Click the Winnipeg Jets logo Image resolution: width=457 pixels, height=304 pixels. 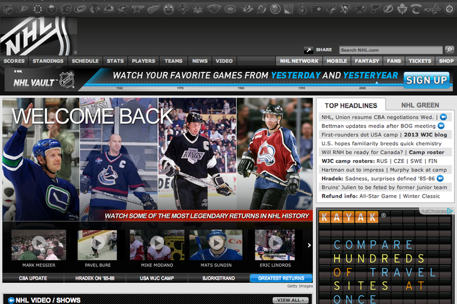click(449, 9)
